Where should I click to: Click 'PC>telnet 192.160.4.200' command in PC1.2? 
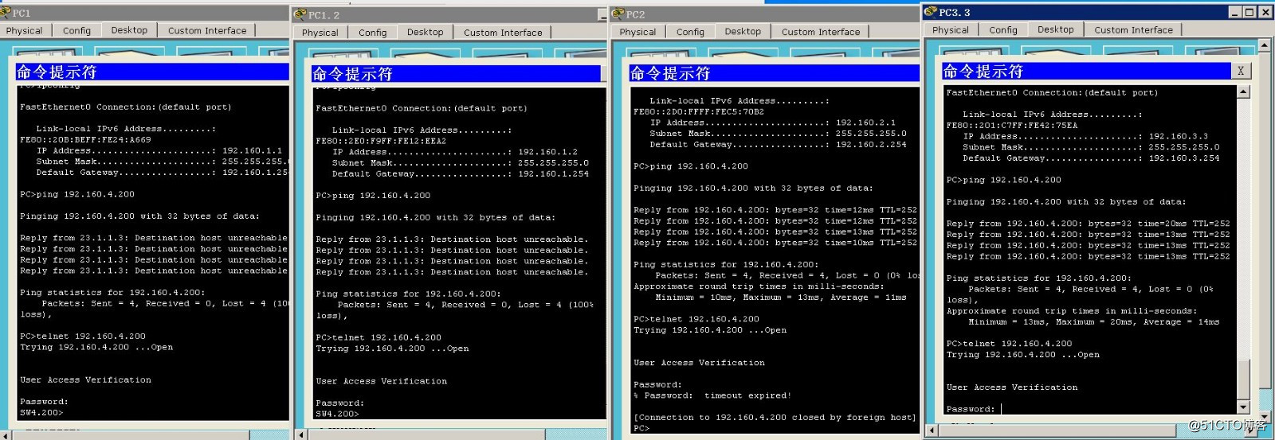379,337
